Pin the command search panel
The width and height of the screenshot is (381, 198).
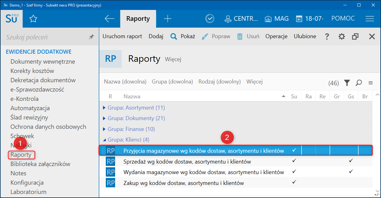point(91,37)
